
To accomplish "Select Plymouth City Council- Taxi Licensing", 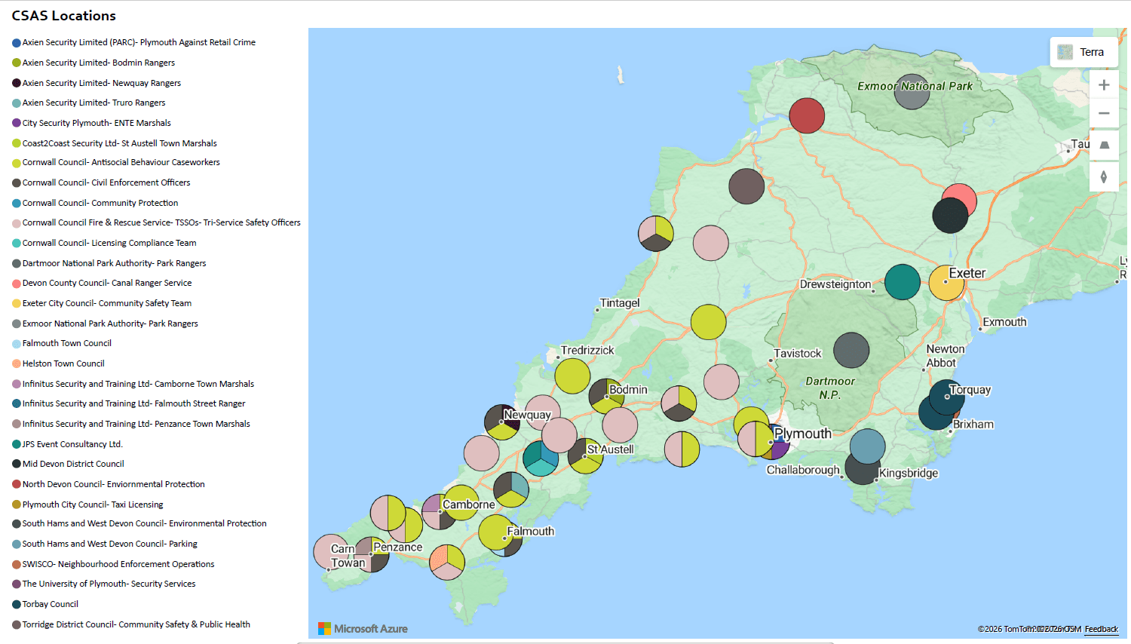I will [93, 504].
